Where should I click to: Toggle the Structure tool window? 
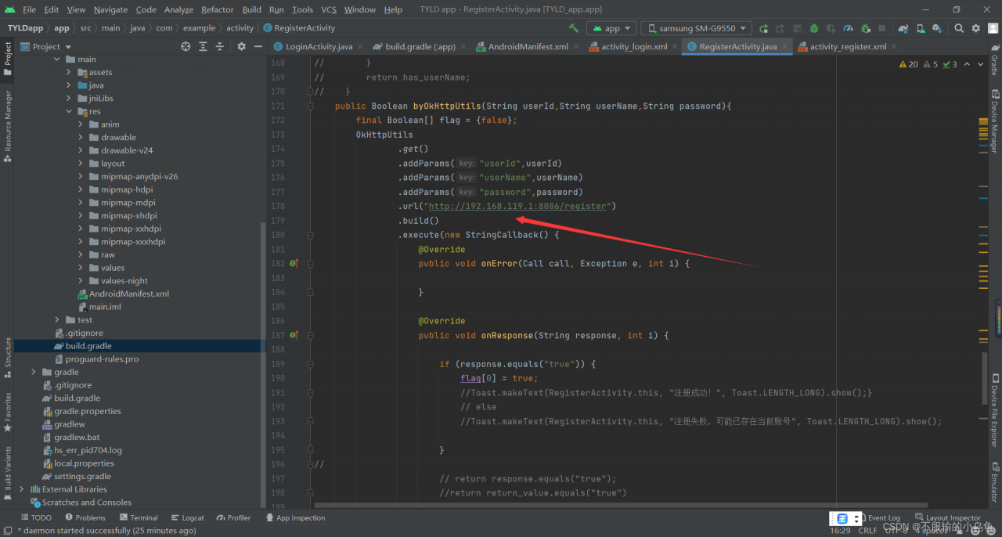[x=8, y=357]
